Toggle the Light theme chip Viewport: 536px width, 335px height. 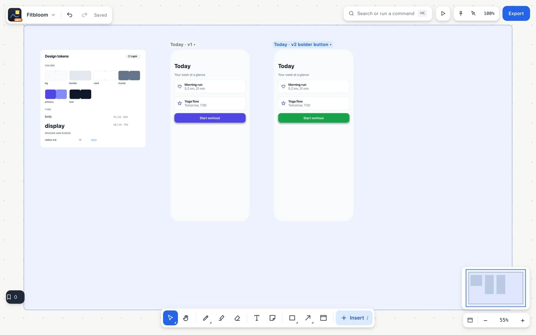(x=133, y=56)
